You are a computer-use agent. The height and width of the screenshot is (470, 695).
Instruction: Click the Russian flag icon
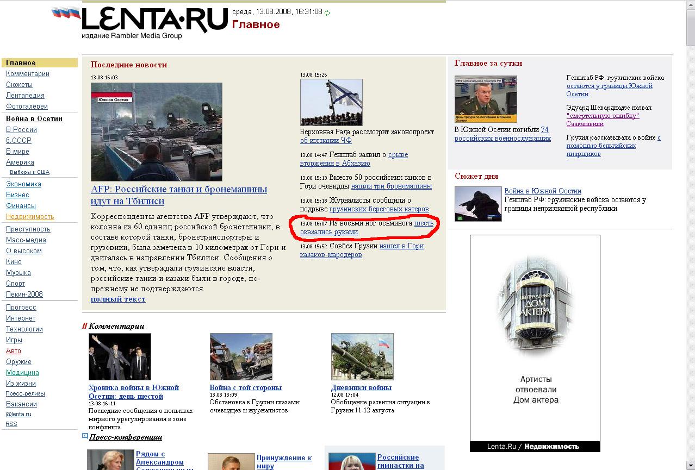tap(66, 14)
